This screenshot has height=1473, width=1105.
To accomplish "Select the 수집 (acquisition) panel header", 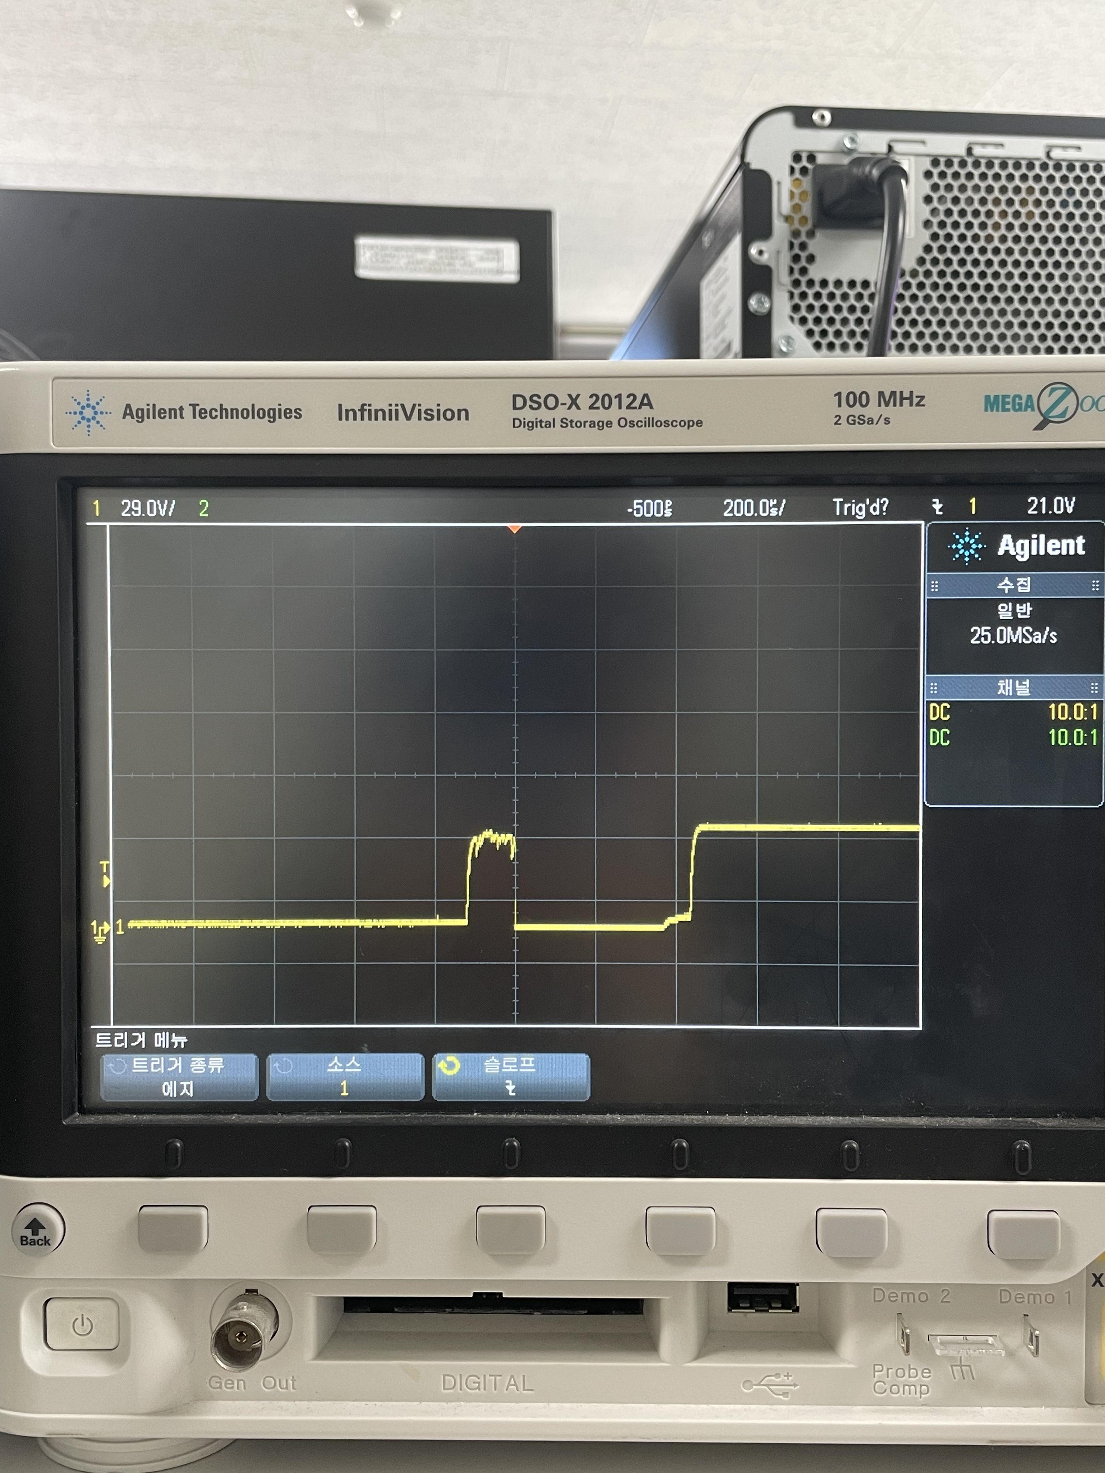I will coord(1014,585).
